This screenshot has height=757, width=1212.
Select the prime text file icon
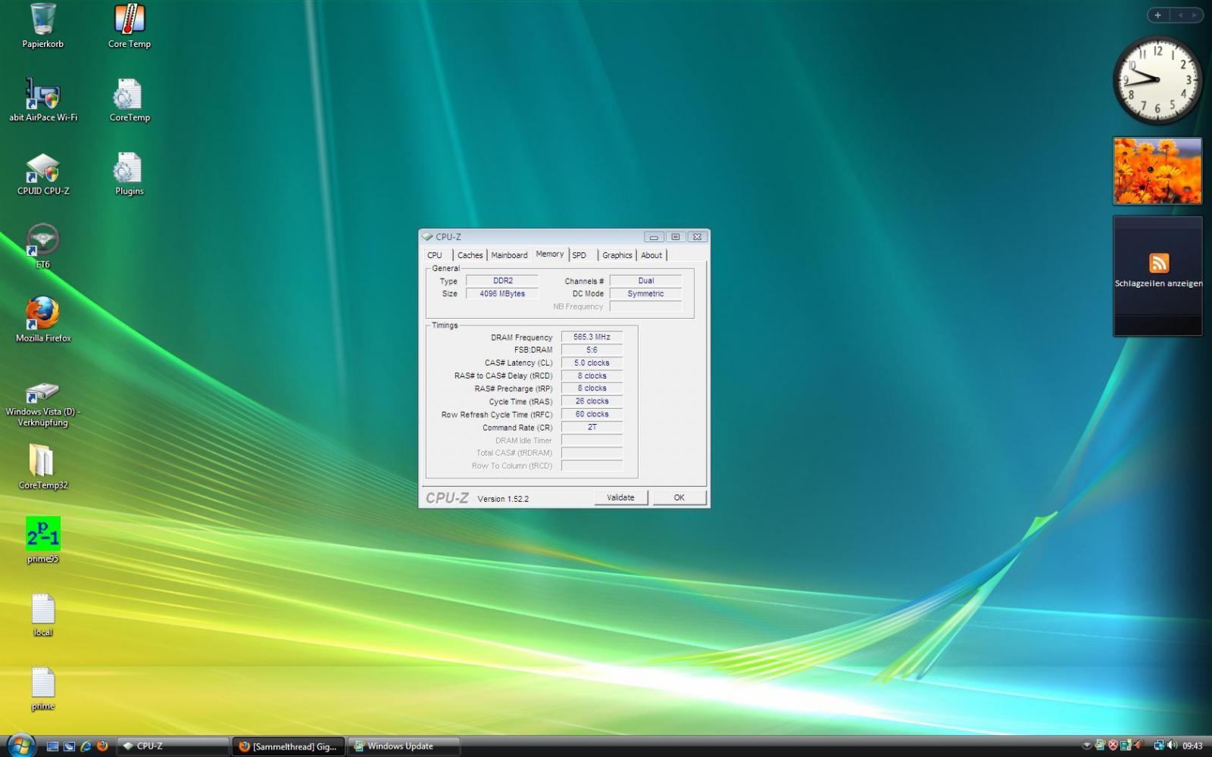(43, 688)
